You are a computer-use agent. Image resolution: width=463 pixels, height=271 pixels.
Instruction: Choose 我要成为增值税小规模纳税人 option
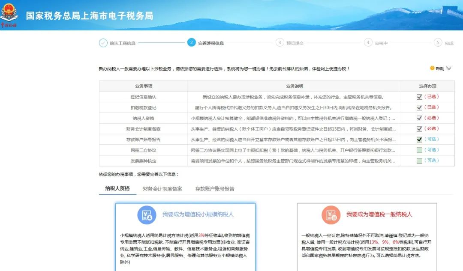point(198,214)
